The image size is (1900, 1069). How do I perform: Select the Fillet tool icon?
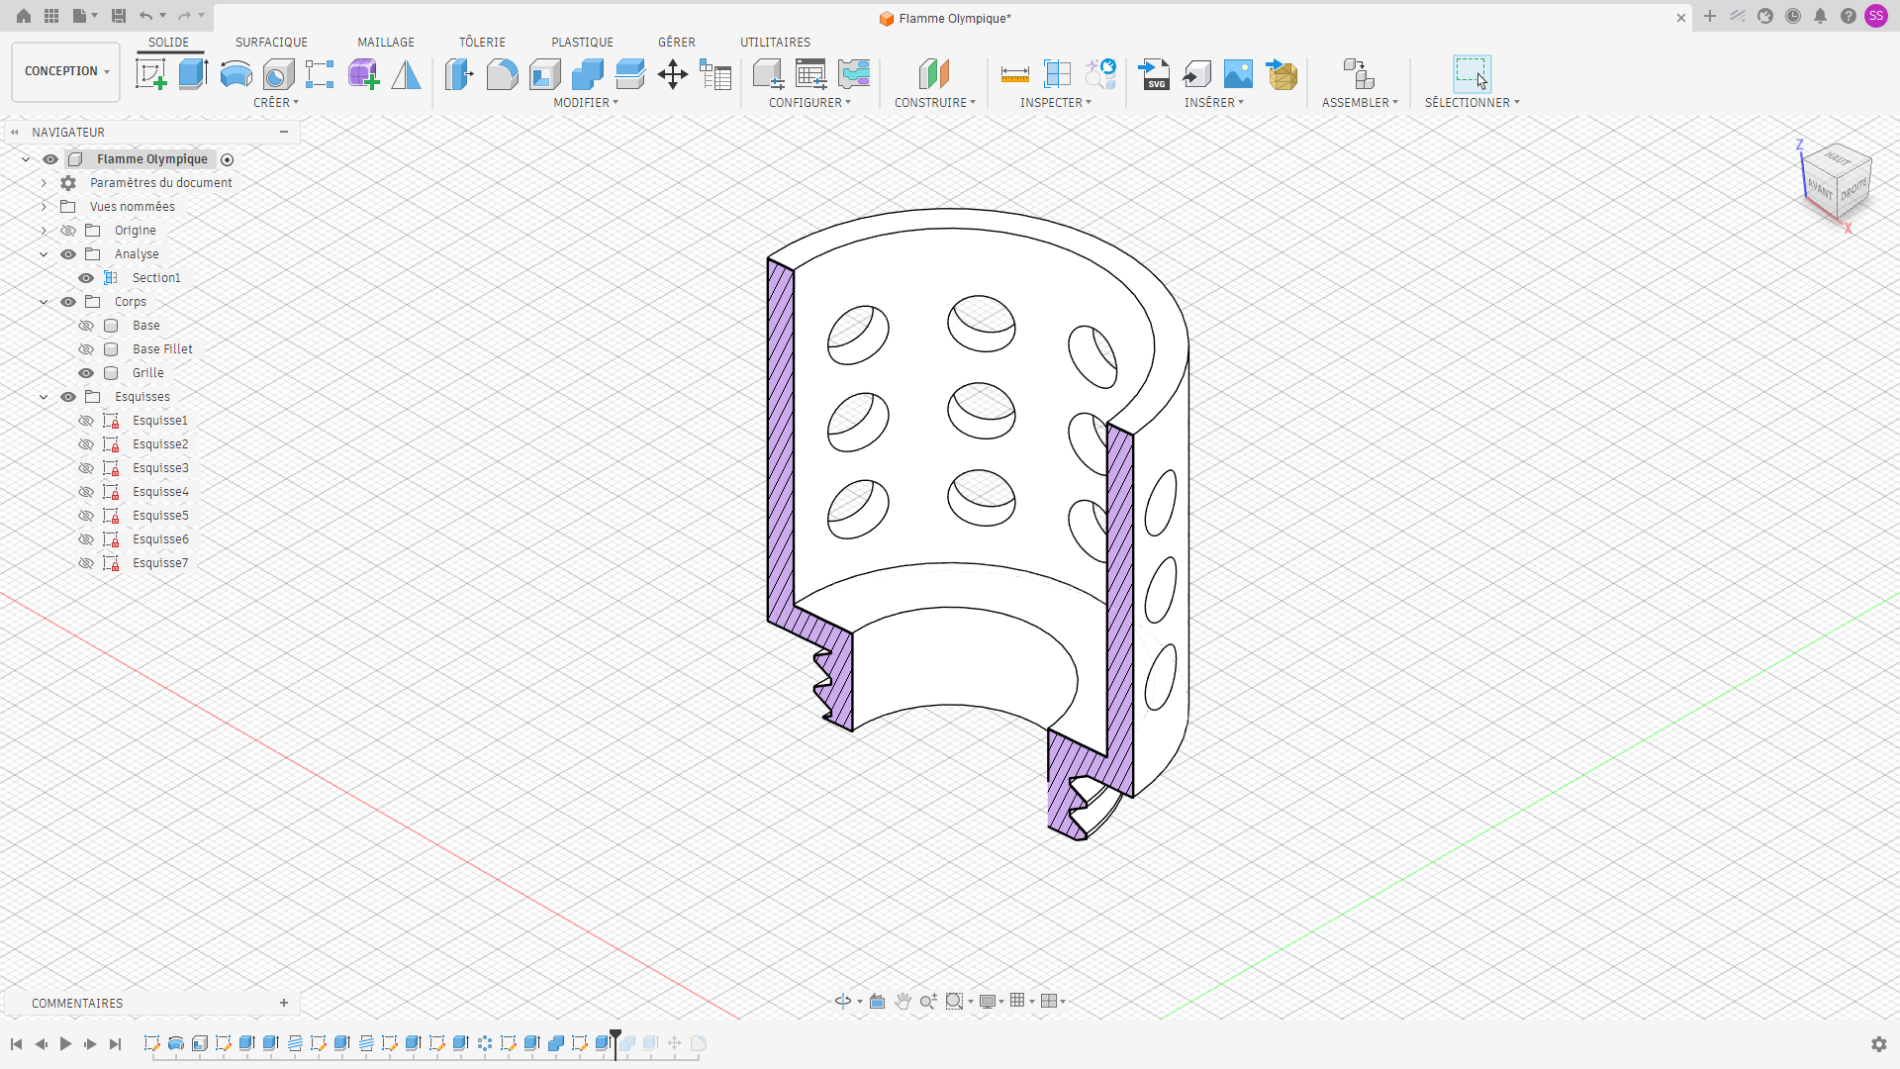pyautogui.click(x=502, y=74)
